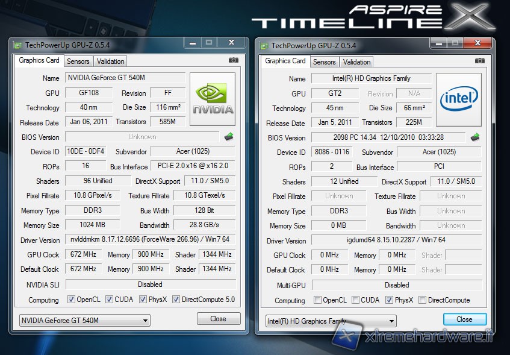Click the camera screenshot icon in Intel window
Screen dimensions: 510x355
[x=480, y=61]
